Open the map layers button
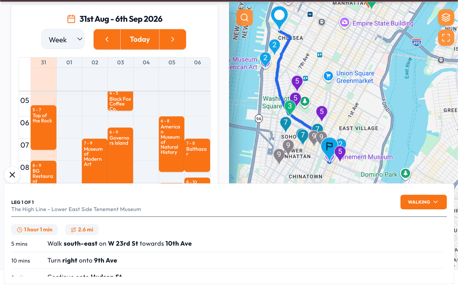The height and width of the screenshot is (286, 458). click(446, 17)
